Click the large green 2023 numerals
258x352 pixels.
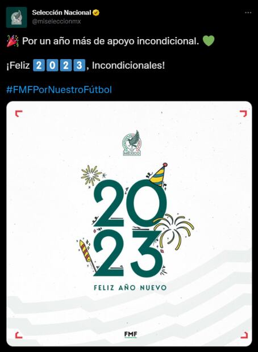coord(130,228)
